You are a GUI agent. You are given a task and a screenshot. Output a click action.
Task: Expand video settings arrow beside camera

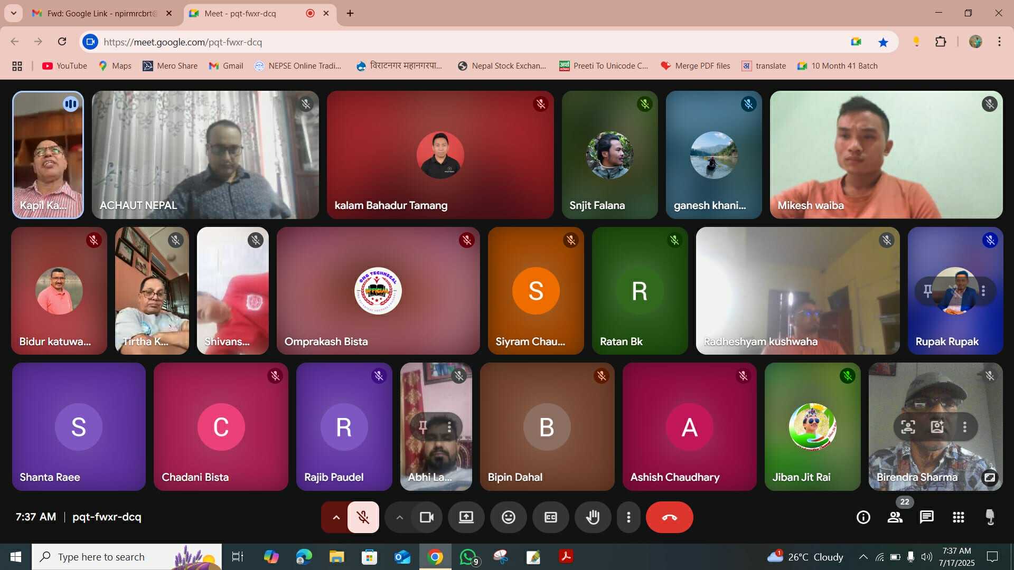tap(399, 517)
